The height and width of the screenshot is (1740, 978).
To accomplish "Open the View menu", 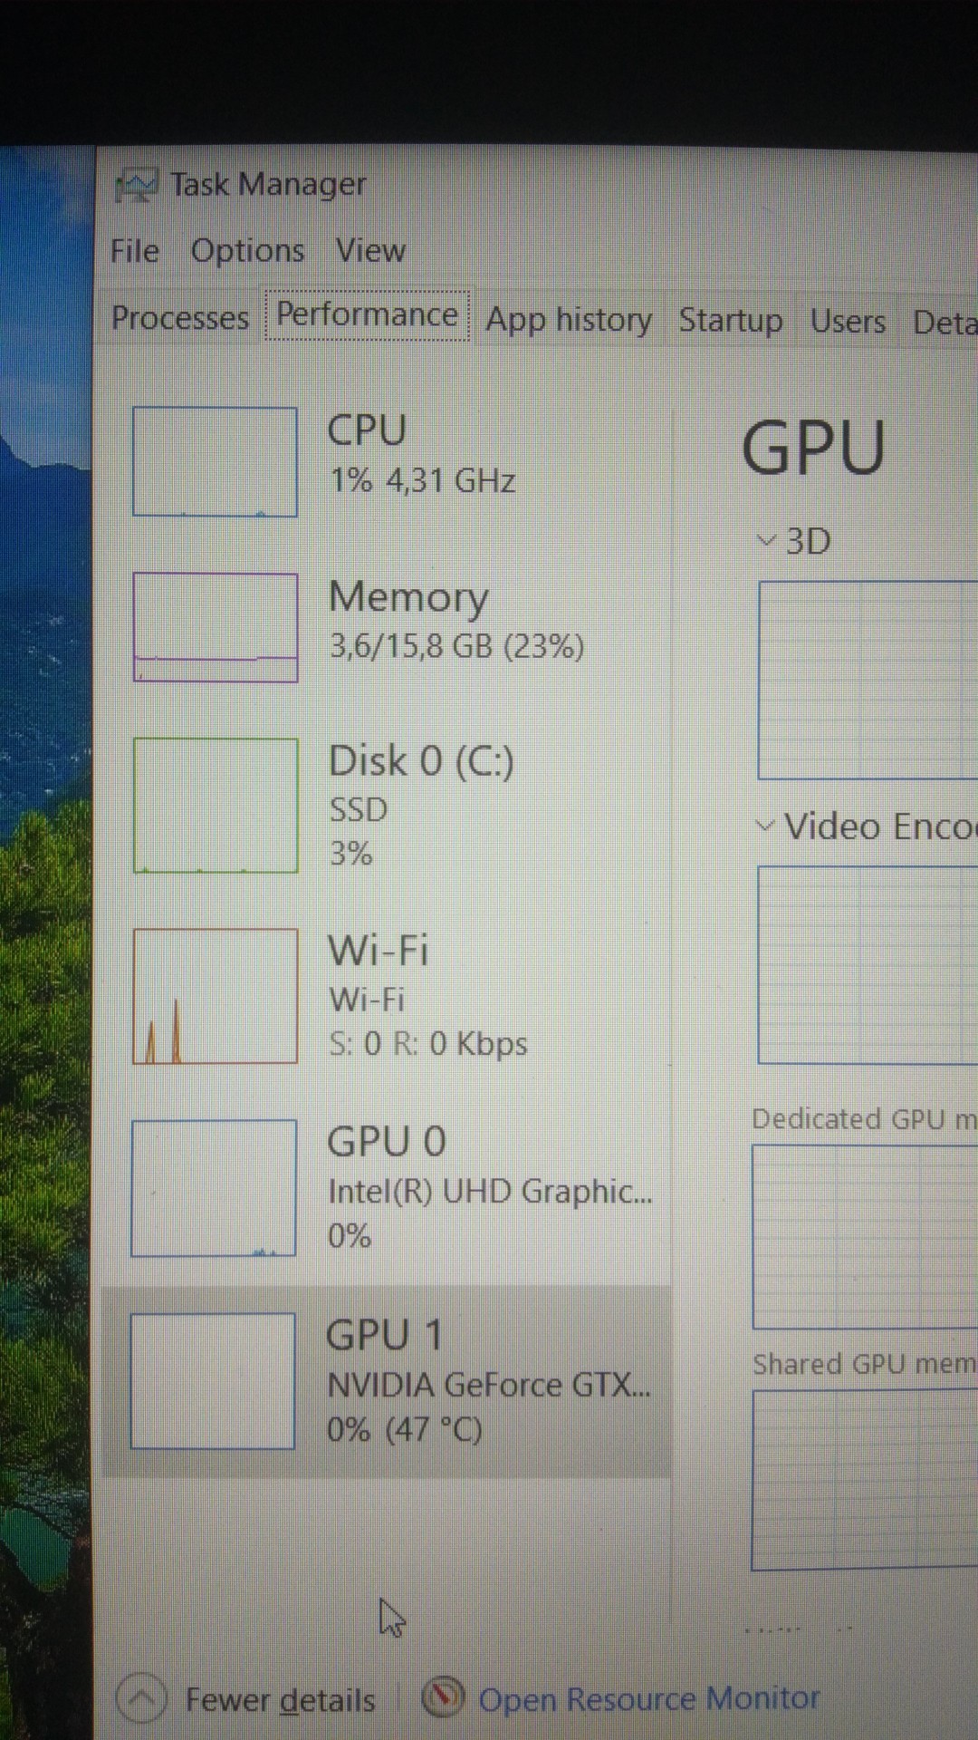I will (370, 250).
